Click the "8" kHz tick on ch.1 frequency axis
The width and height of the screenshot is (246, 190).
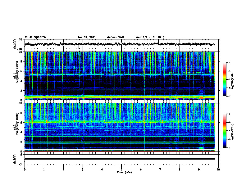tap(21, 61)
